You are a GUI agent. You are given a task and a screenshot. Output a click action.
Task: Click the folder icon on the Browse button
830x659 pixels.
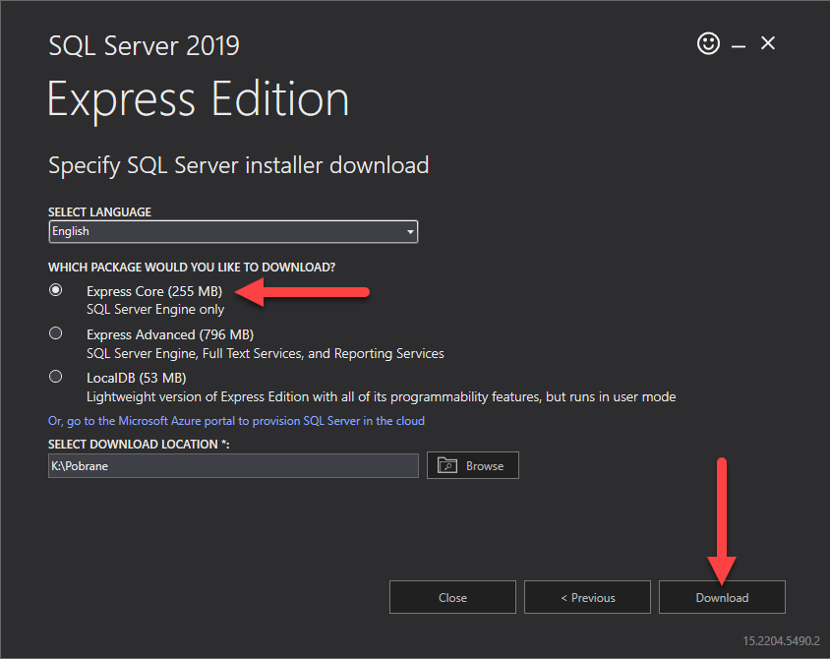point(448,465)
